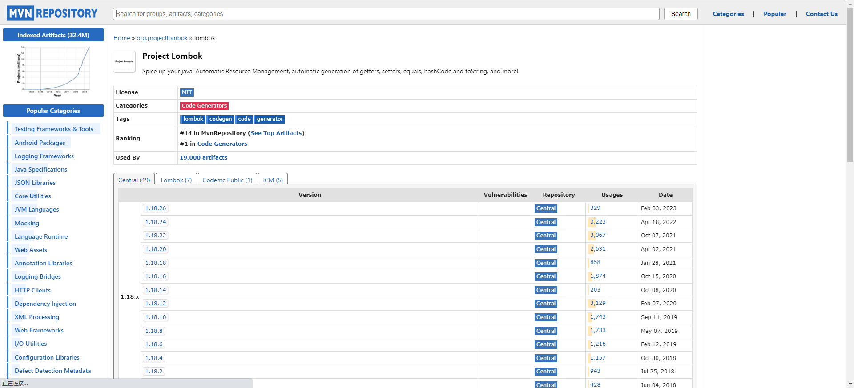Open version 1.18.20
Screen dimensions: 854x388
point(156,249)
